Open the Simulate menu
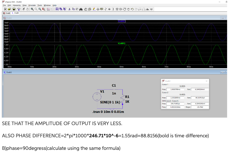The image size is (231, 154). click(x=32, y=5)
